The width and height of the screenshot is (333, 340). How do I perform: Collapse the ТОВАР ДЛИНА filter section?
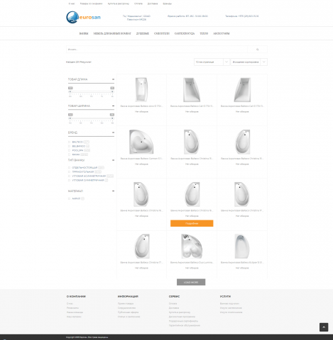(113, 79)
